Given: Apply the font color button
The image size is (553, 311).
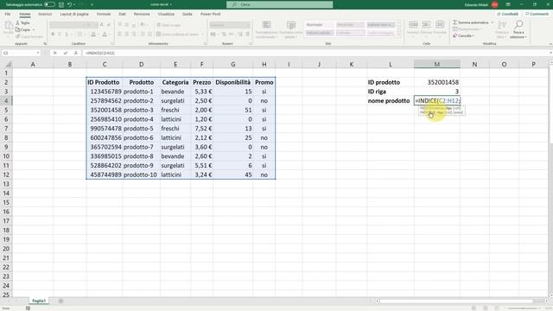Looking at the screenshot, I should (x=105, y=35).
